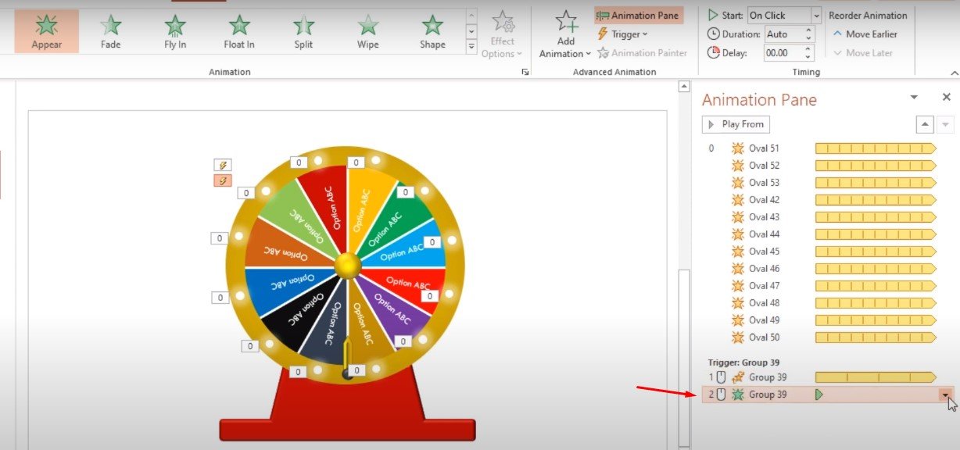The image size is (960, 450).
Task: Click the up arrow in Animation Pane
Action: pyautogui.click(x=925, y=124)
